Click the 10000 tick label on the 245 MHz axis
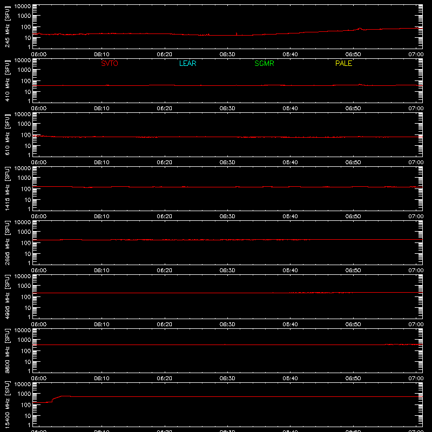Screen dimensions: 432x432 (23, 6)
